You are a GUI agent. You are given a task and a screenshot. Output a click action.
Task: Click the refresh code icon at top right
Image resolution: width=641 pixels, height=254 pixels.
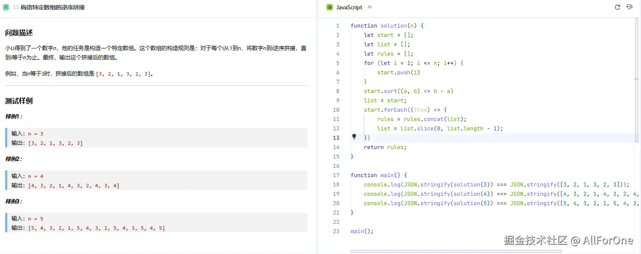click(617, 7)
